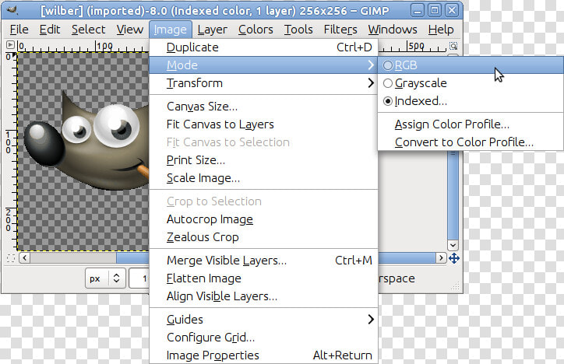Open the Layer menu

212,30
